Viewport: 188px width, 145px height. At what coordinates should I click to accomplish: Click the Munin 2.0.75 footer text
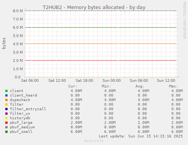pos(94,141)
